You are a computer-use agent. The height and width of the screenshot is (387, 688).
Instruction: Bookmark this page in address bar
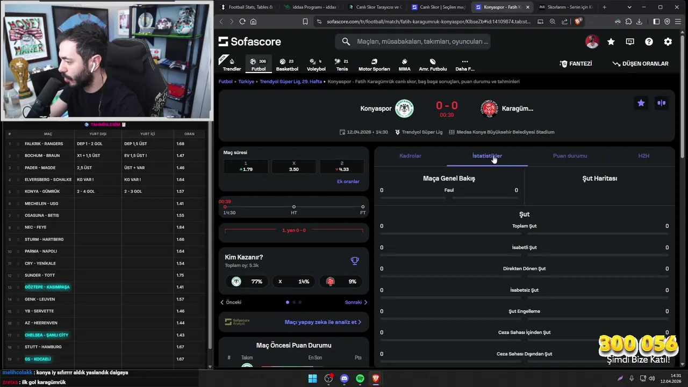tap(305, 21)
